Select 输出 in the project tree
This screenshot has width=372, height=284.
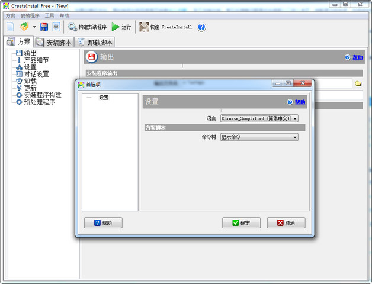point(30,53)
